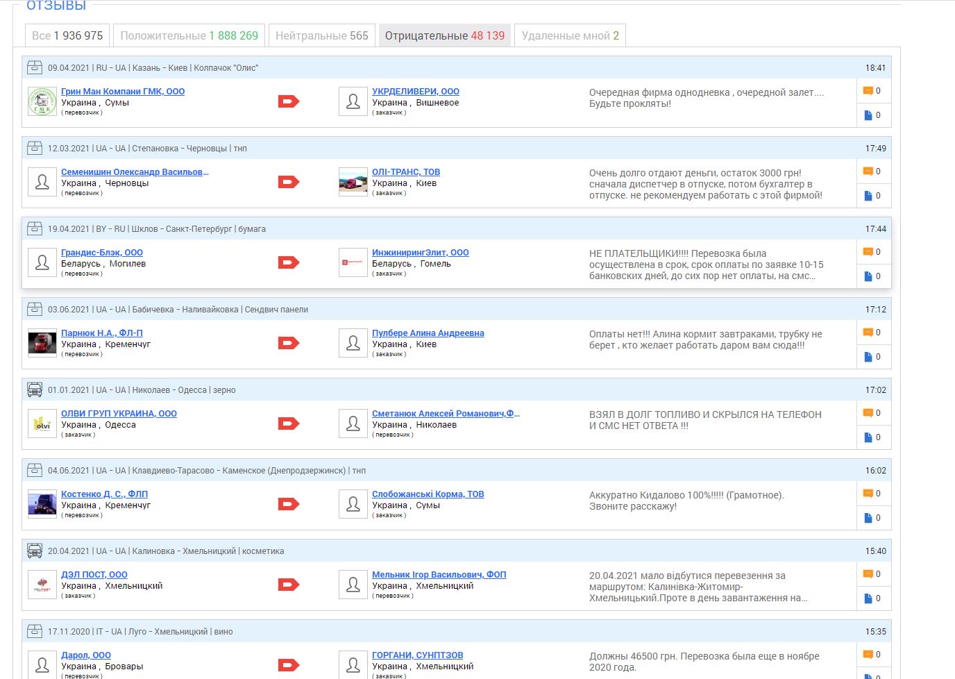Click УКРДЕЛИВЕРИ placeholder avatar icon
The image size is (955, 679).
[x=353, y=101]
